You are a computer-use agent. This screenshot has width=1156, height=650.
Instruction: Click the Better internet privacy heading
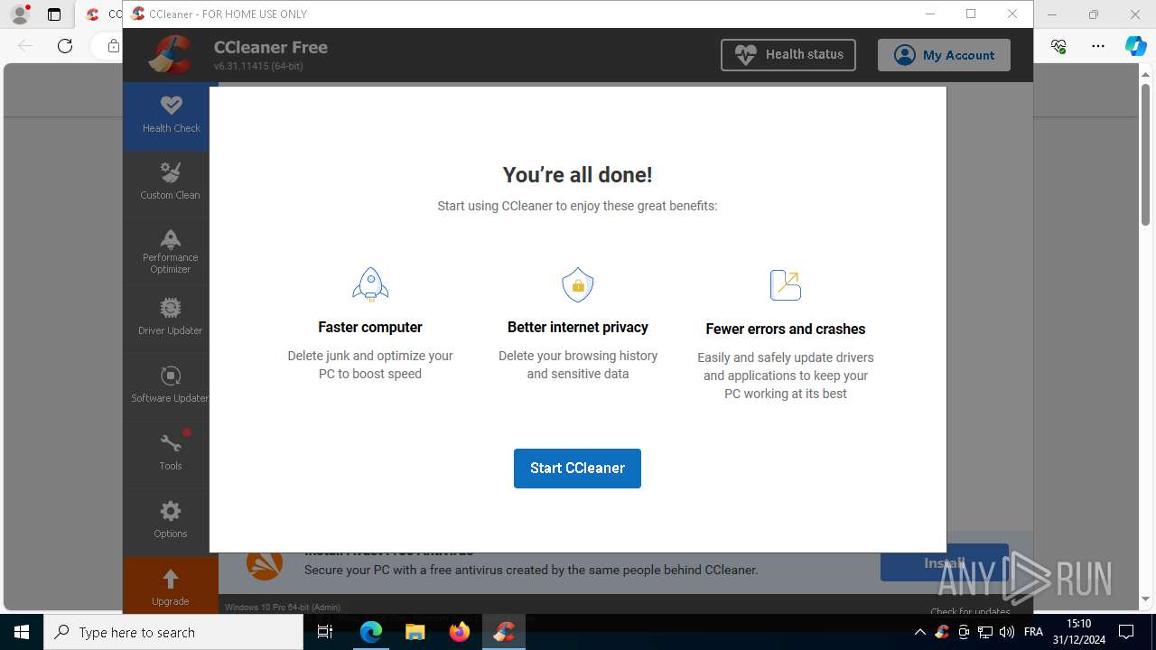pyautogui.click(x=578, y=327)
